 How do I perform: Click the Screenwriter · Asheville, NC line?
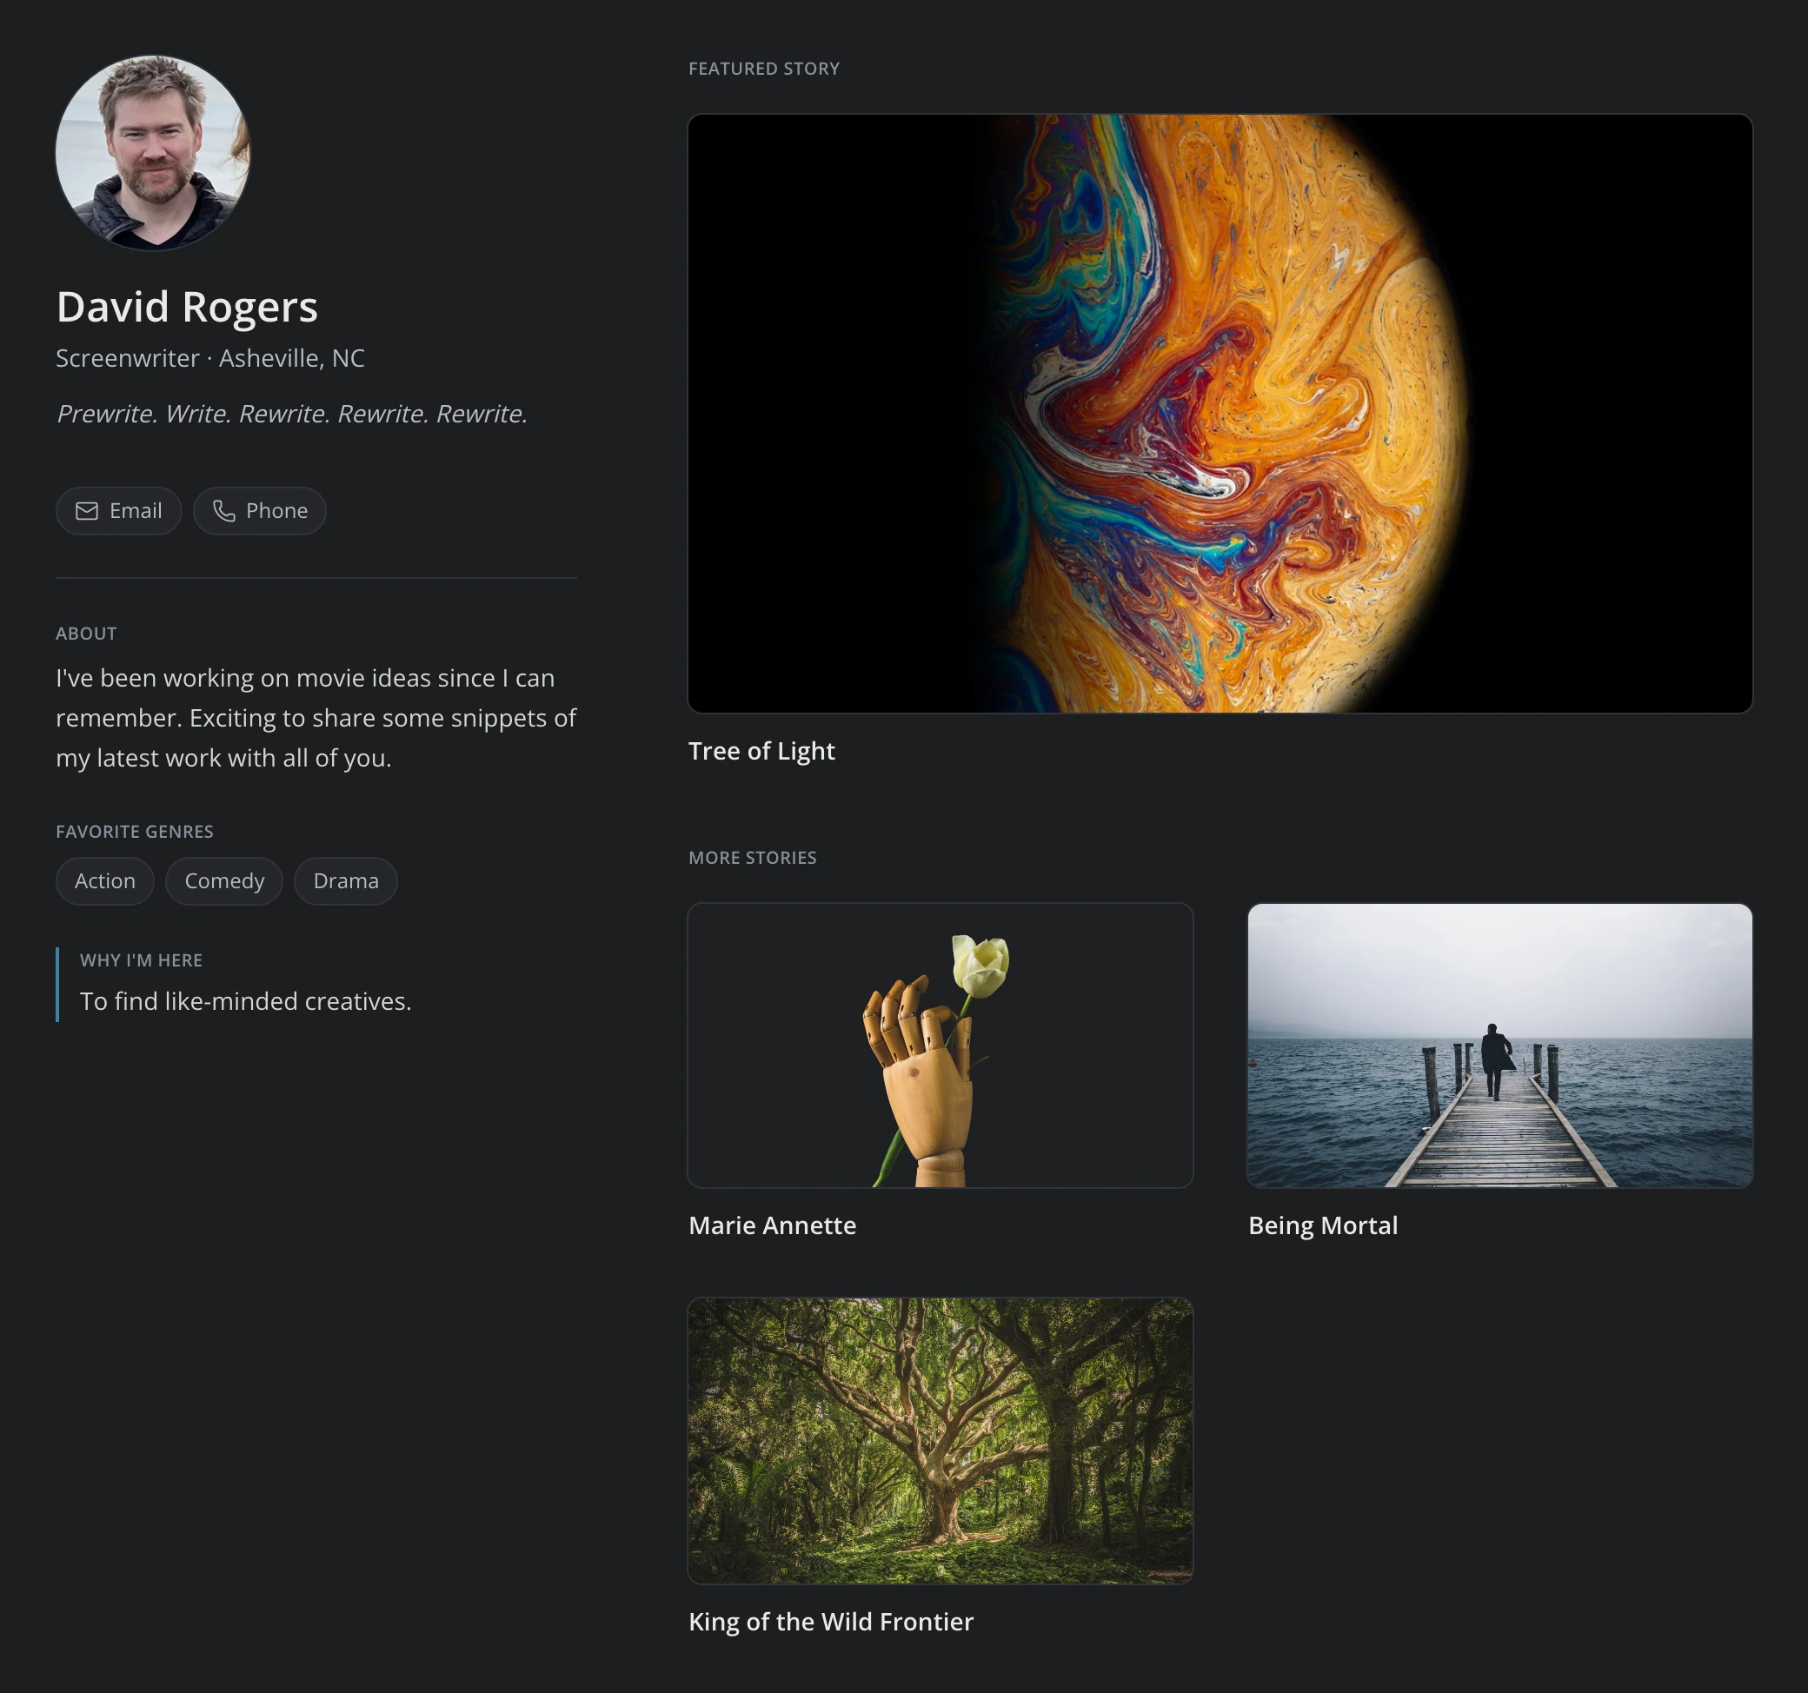click(x=210, y=358)
